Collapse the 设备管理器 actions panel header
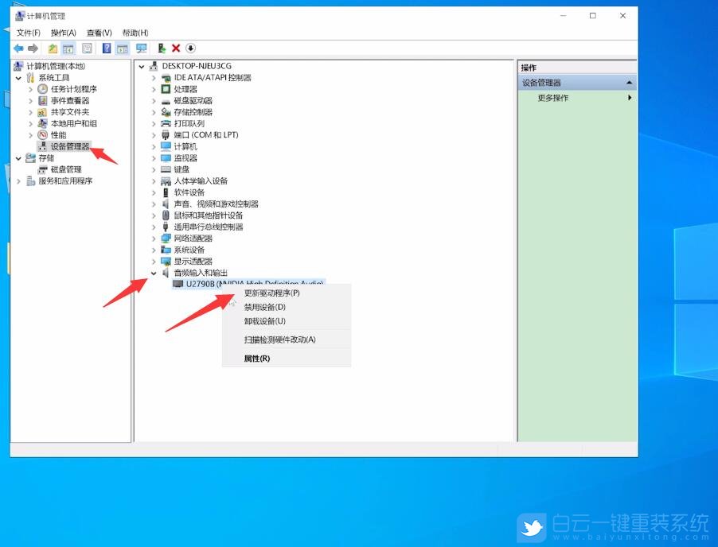 click(628, 81)
